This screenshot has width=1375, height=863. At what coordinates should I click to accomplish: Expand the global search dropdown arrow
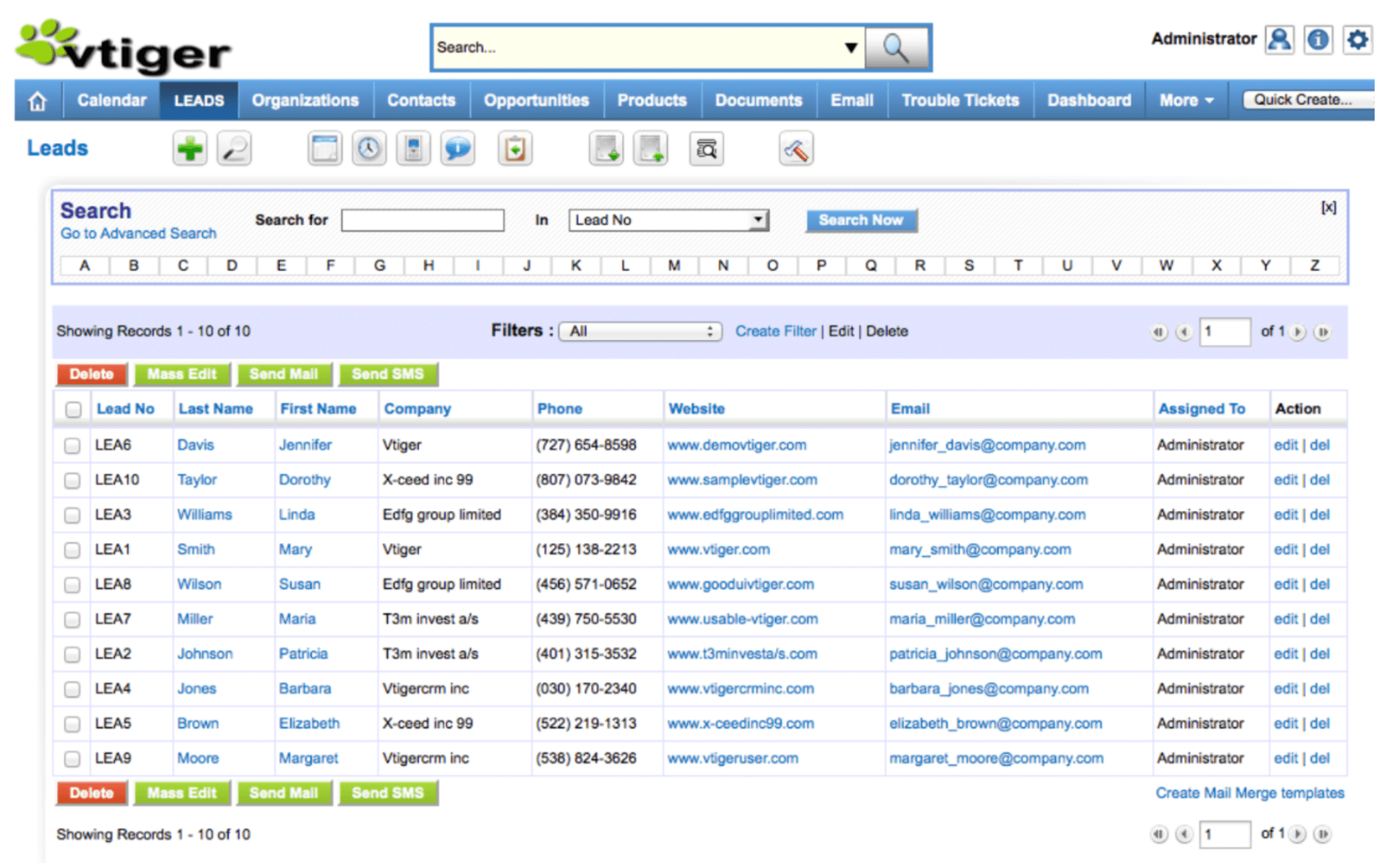pyautogui.click(x=851, y=48)
